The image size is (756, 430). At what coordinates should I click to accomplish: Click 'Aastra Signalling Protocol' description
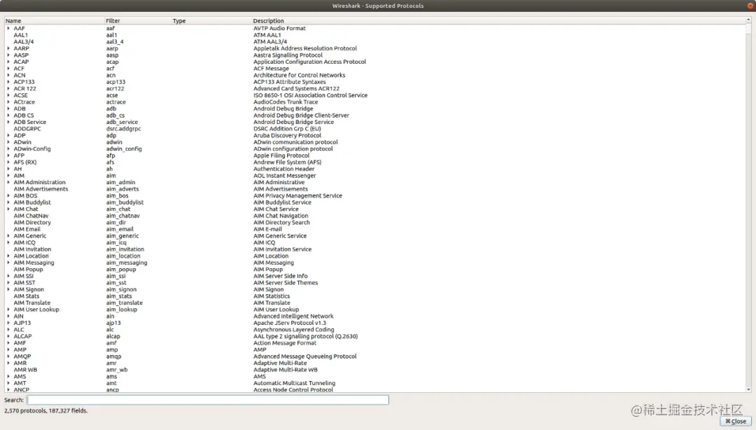[x=288, y=55]
